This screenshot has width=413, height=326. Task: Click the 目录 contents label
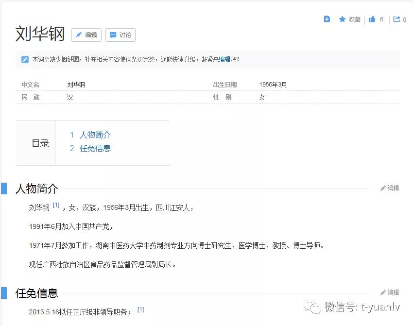40,143
